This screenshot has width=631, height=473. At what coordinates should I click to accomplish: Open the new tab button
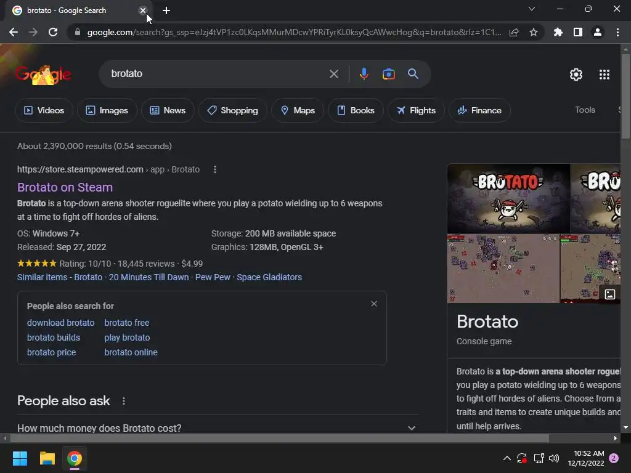pyautogui.click(x=166, y=10)
